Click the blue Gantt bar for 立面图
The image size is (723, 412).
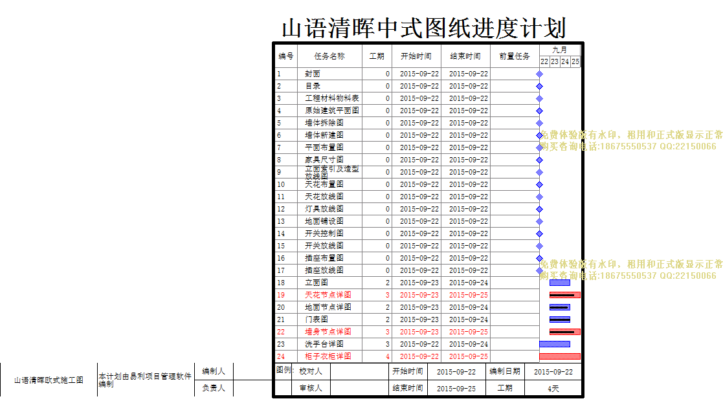(x=560, y=283)
